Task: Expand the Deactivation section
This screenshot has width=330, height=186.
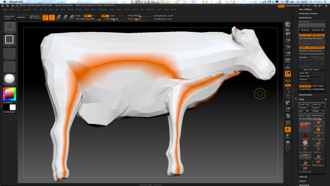Action: tap(306, 95)
